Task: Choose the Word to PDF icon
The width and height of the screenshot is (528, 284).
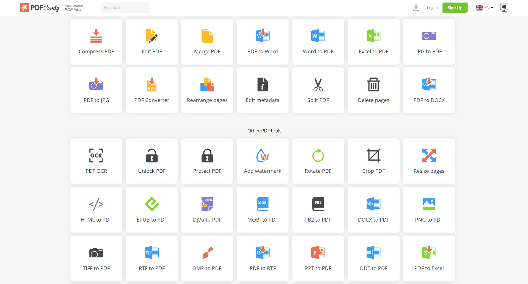Action: 318,36
